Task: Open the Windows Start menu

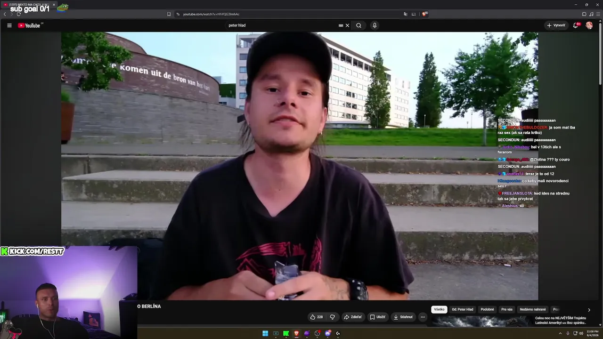Action: tap(265, 333)
